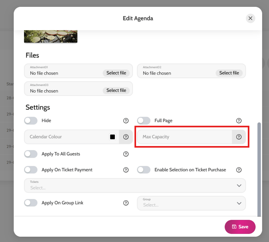
Task: Toggle the Hide switch
Action: point(31,120)
